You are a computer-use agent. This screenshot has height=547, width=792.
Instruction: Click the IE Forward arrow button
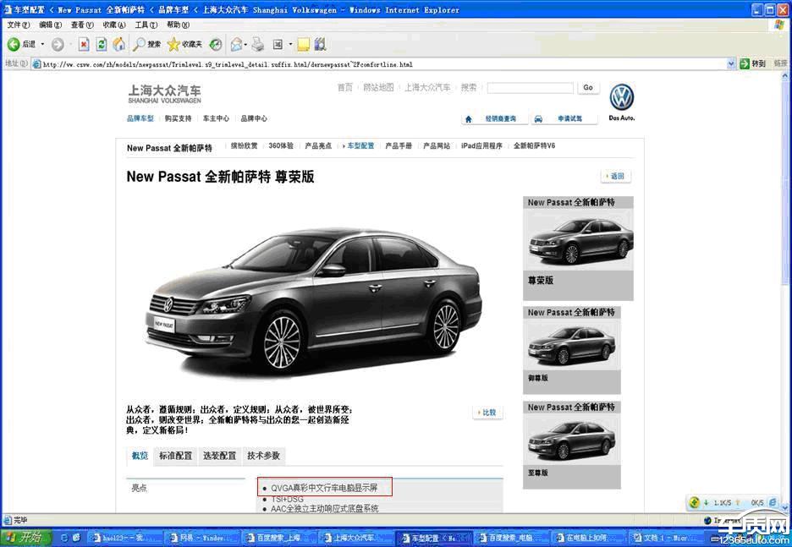click(x=58, y=45)
